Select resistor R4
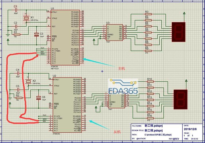 point(148,20)
